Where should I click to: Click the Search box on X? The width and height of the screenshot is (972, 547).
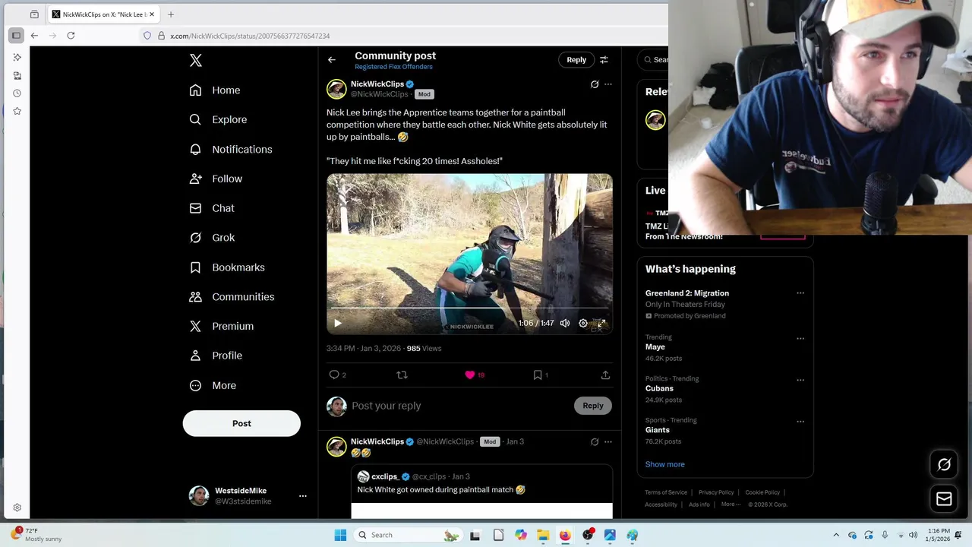coord(654,59)
